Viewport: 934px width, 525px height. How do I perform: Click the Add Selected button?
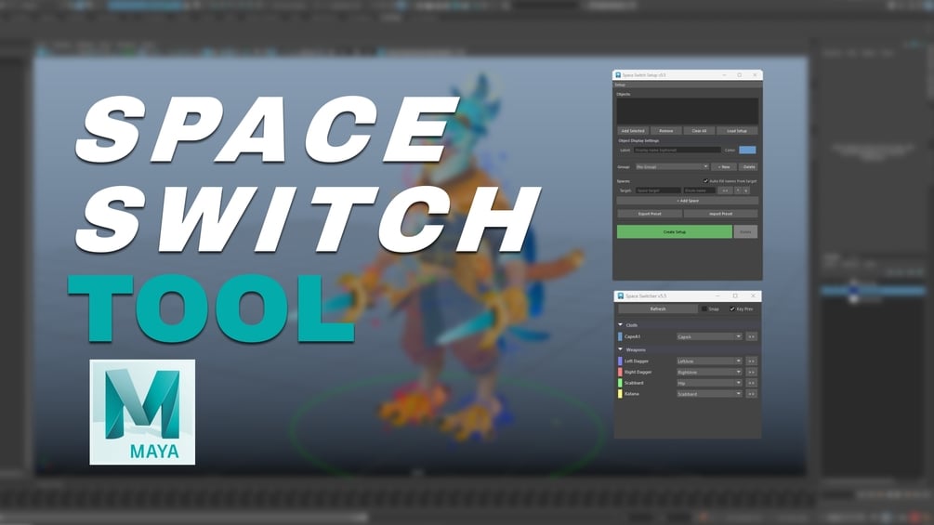pyautogui.click(x=633, y=131)
